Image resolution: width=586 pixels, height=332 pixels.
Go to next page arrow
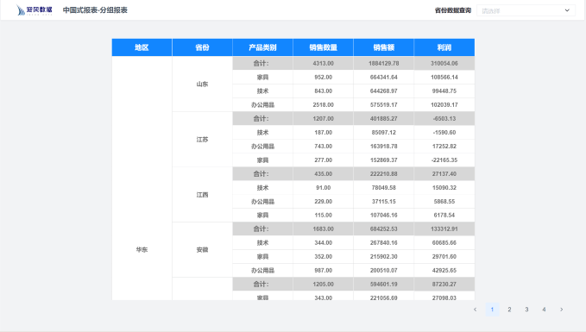pos(561,310)
